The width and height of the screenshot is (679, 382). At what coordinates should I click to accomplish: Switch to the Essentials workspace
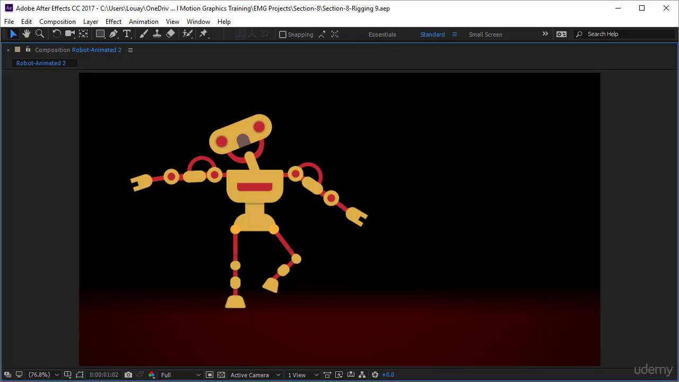tap(382, 34)
